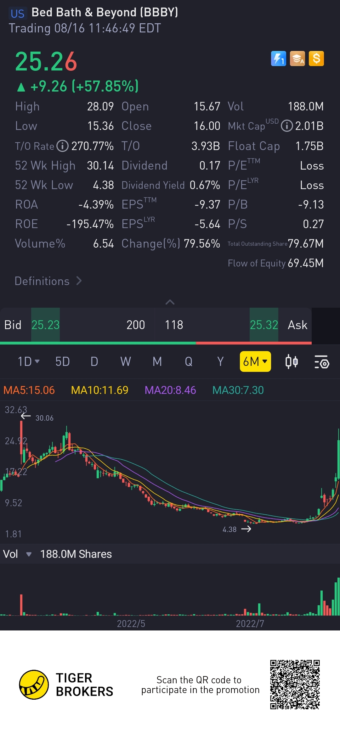
Task: Select the Y yearly chart tab
Action: click(220, 361)
